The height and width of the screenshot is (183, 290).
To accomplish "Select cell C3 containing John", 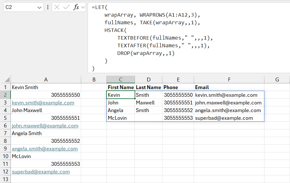I will click(121, 103).
